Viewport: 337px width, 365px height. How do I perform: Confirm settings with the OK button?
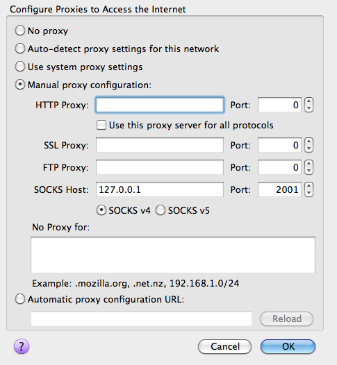click(288, 346)
